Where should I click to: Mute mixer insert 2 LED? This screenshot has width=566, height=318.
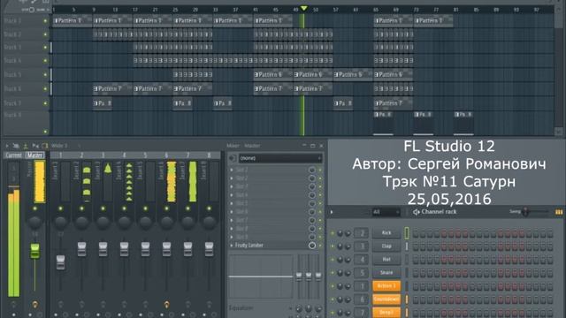pos(81,208)
